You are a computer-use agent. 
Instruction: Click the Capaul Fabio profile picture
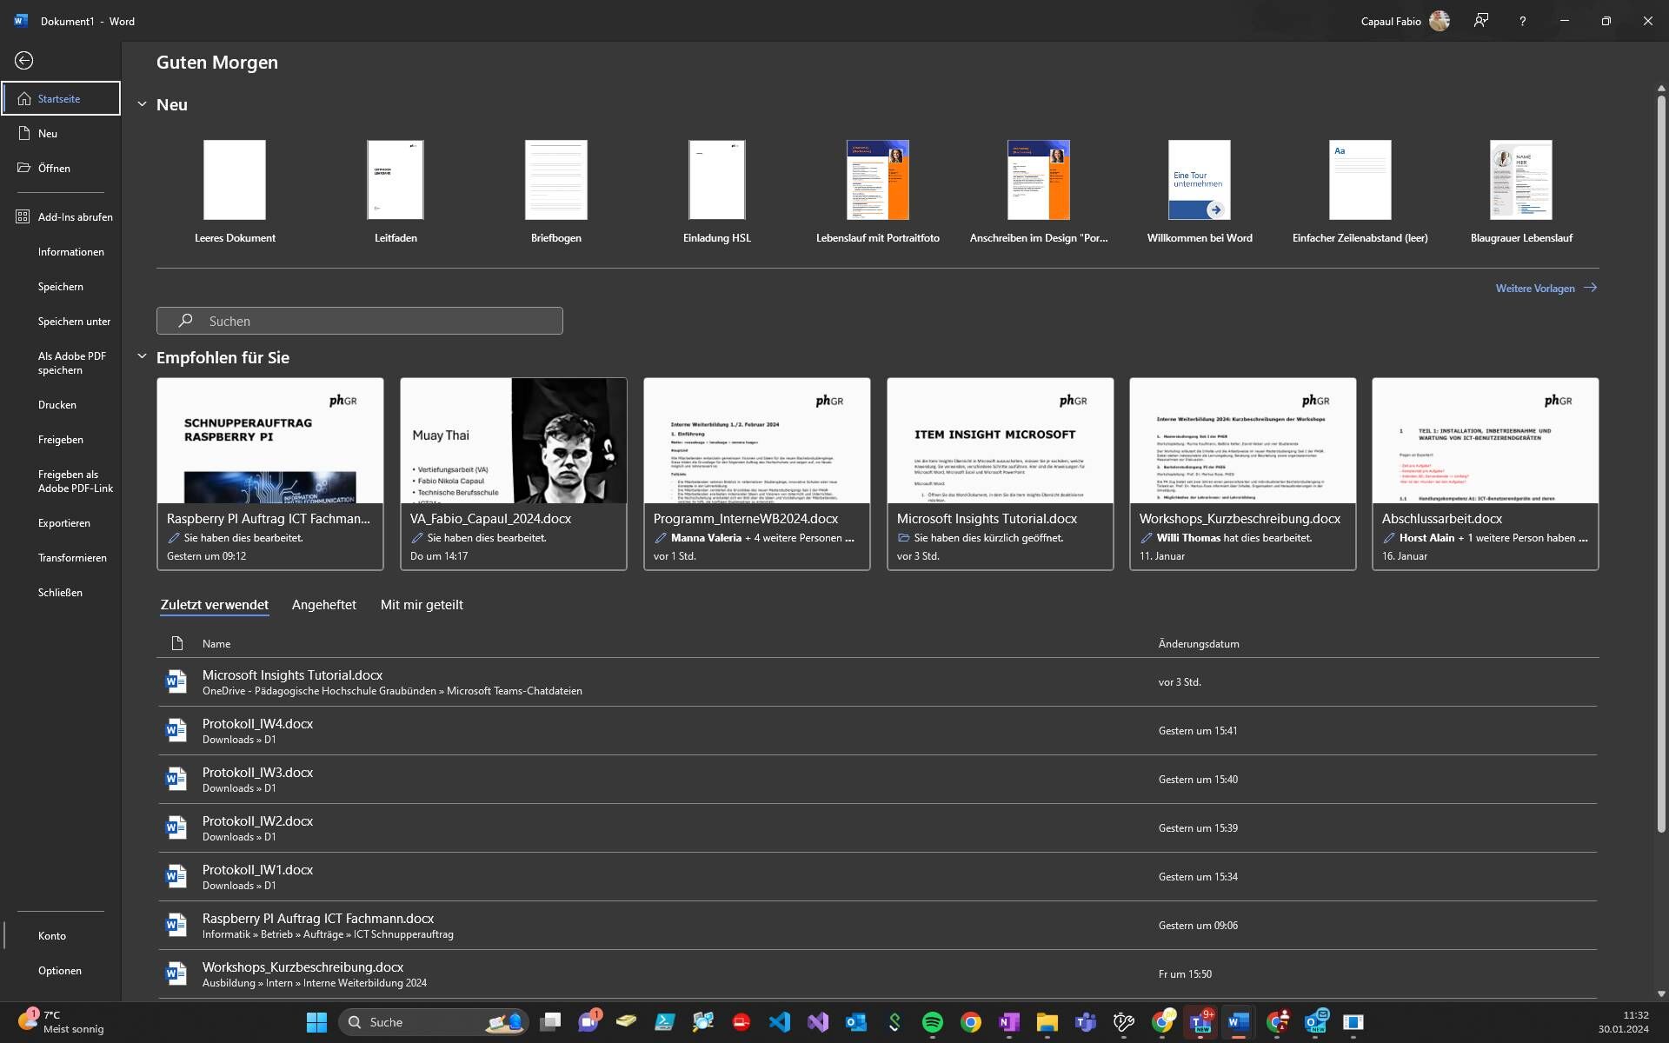pos(1440,21)
